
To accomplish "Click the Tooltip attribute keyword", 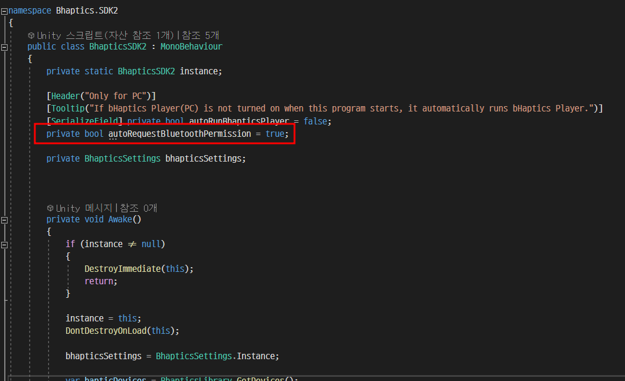I will click(x=68, y=109).
